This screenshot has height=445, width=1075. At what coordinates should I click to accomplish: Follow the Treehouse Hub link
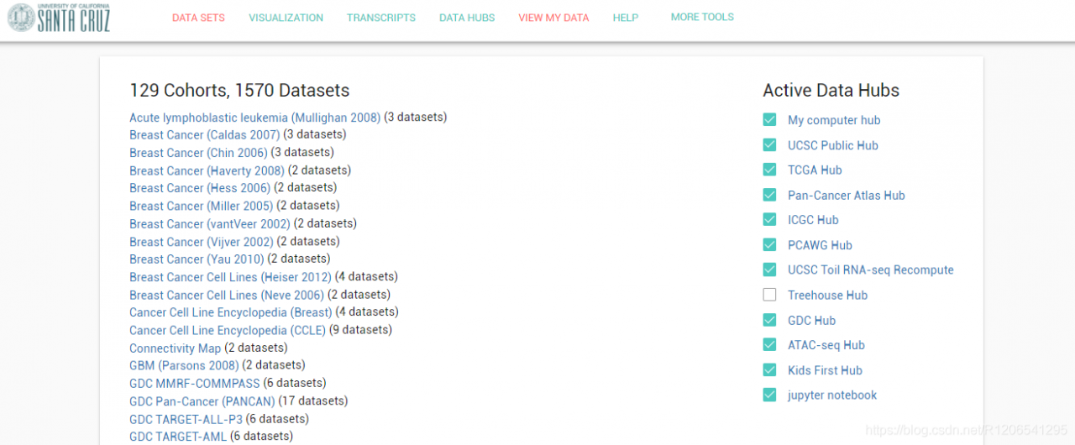[827, 295]
